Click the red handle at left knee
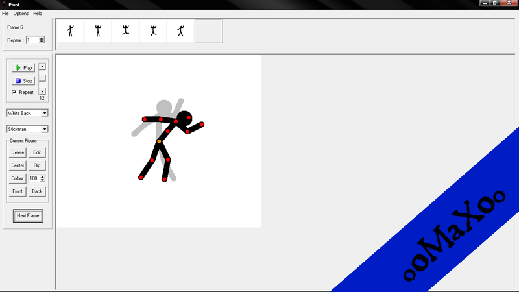 click(x=152, y=160)
